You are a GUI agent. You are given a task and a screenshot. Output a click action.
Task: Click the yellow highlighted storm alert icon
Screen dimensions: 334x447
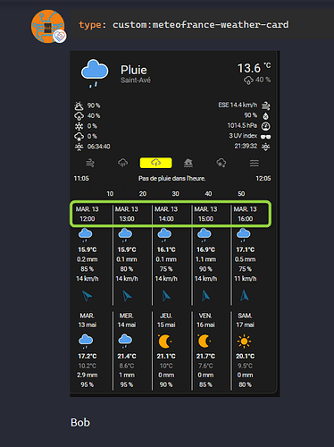pyautogui.click(x=155, y=163)
